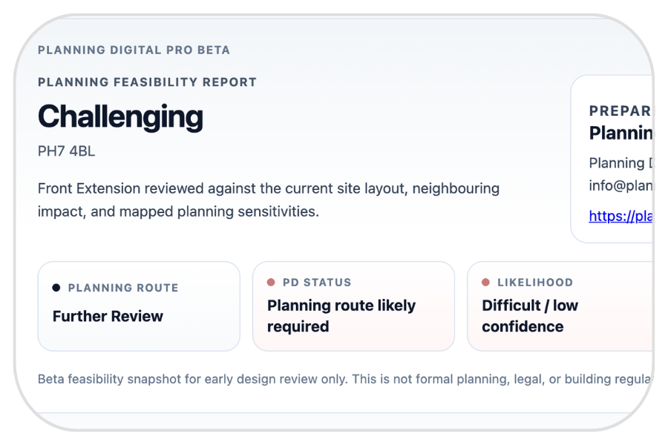Click the Front Extension description paragraph
Screen dimensions: 668x445
269,200
